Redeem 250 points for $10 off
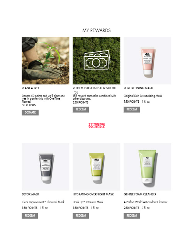Viewport: 193px width, 251px height. 81,110
